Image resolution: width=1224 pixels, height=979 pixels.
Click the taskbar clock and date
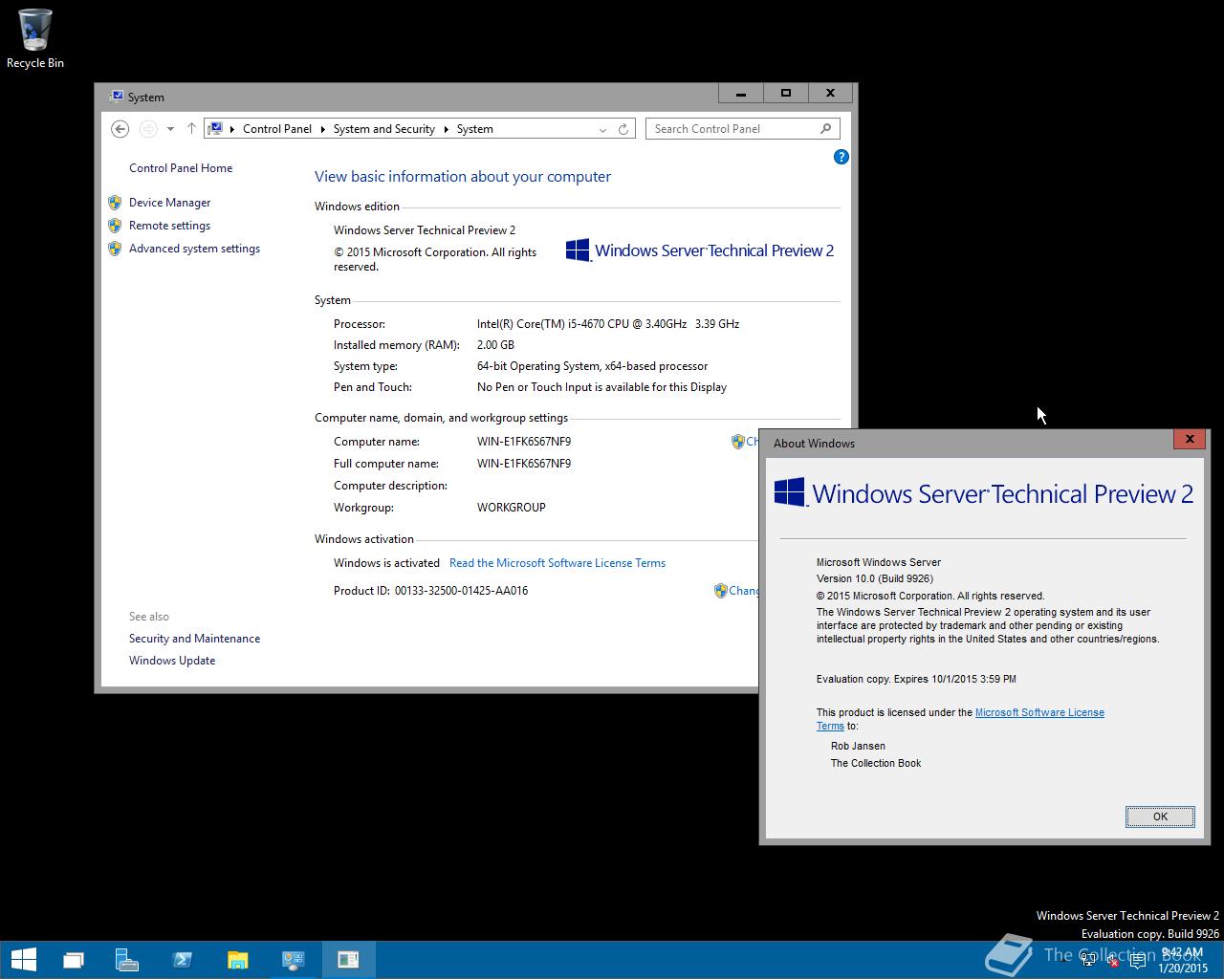pyautogui.click(x=1182, y=960)
